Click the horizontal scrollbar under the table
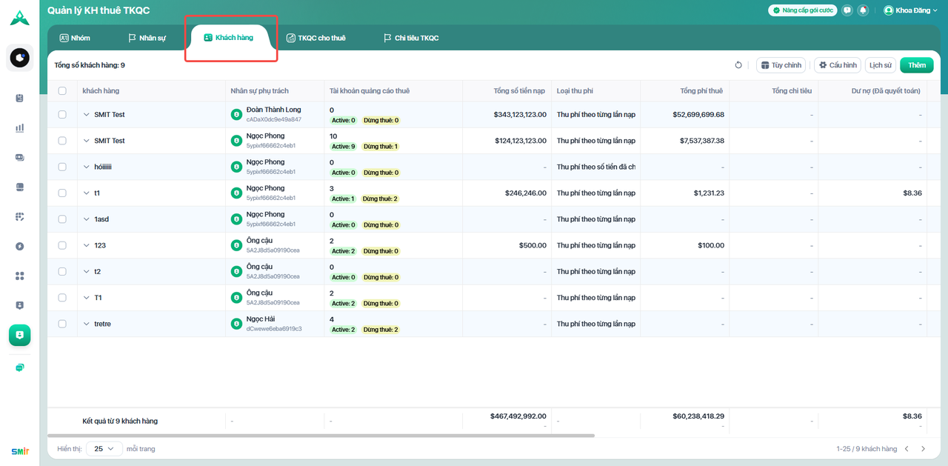Image resolution: width=948 pixels, height=466 pixels. click(x=321, y=436)
